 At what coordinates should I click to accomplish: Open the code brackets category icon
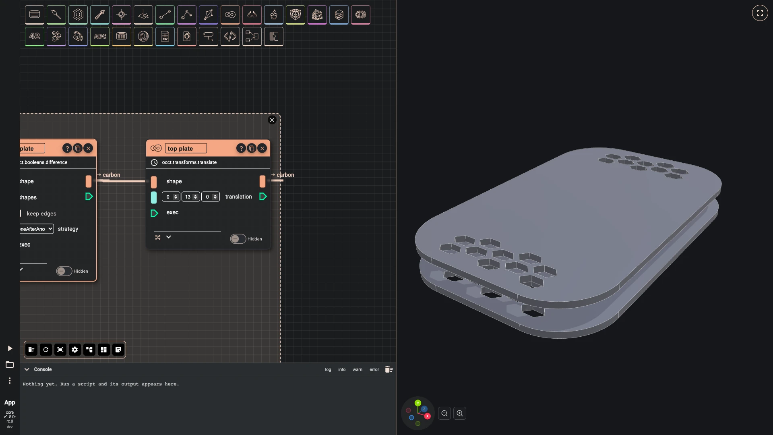pos(230,36)
